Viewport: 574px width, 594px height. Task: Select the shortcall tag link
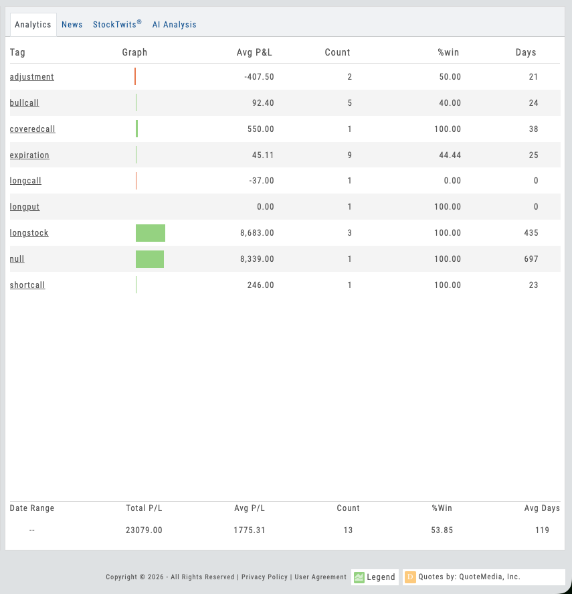[x=27, y=285]
